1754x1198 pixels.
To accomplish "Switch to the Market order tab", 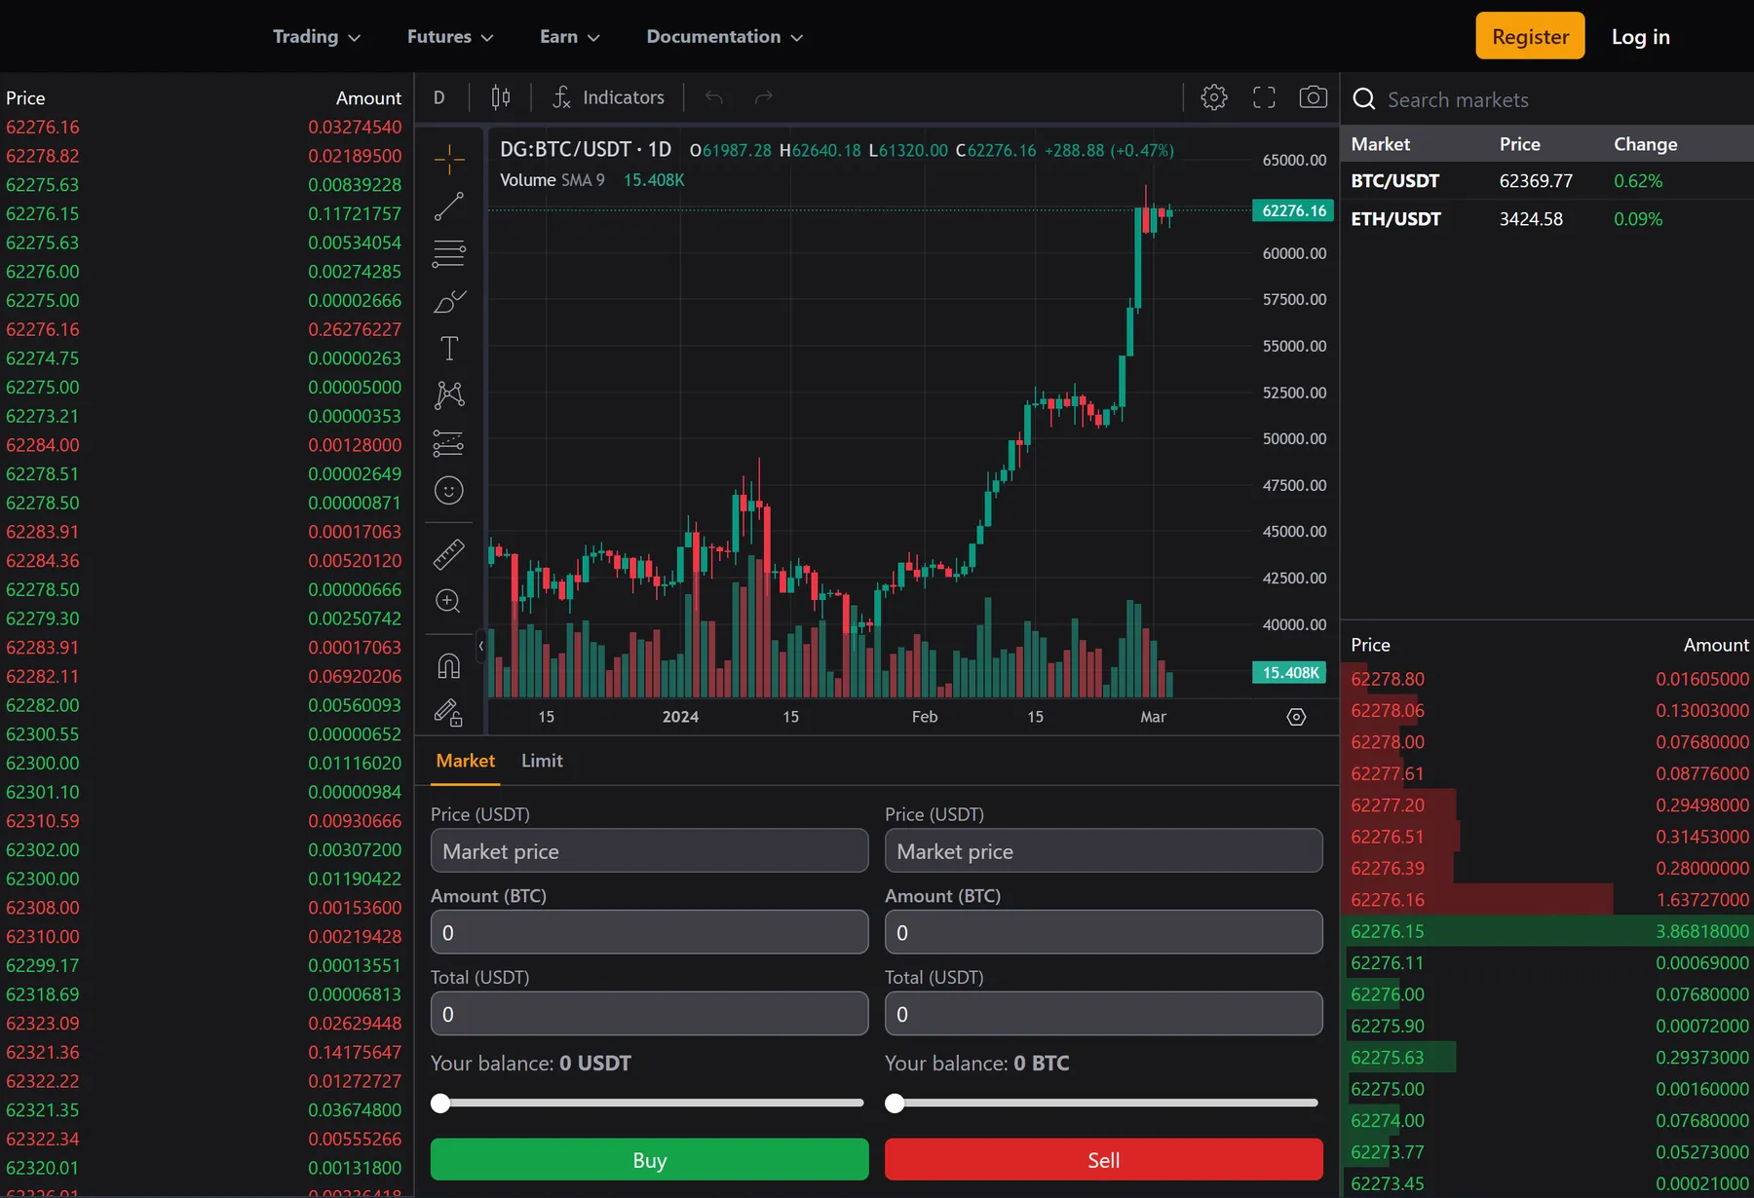I will [466, 761].
